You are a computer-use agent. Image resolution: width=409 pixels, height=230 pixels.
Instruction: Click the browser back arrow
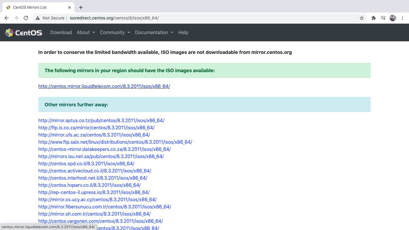pyautogui.click(x=7, y=18)
